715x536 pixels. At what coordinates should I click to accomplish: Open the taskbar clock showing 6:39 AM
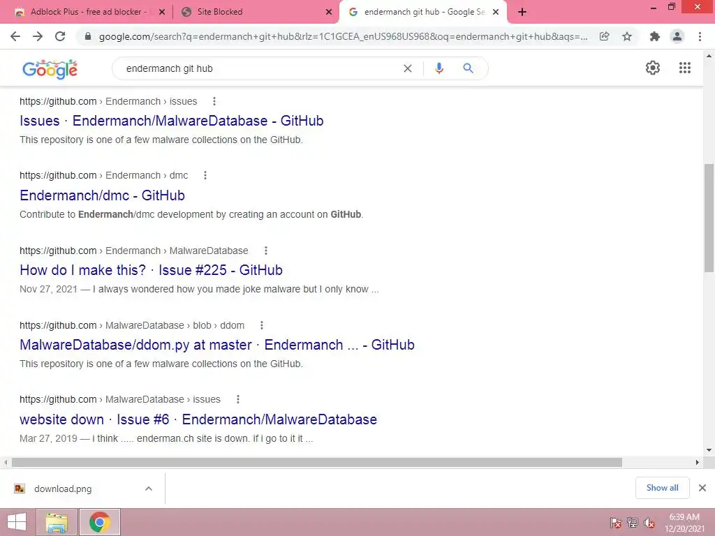[684, 522]
